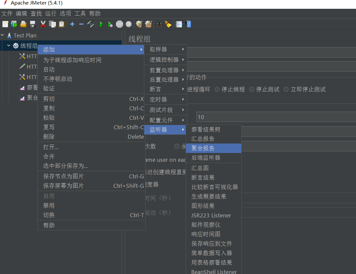Click the Shutdown threads icon
Viewport: 356px width, 274px height.
pos(129,24)
